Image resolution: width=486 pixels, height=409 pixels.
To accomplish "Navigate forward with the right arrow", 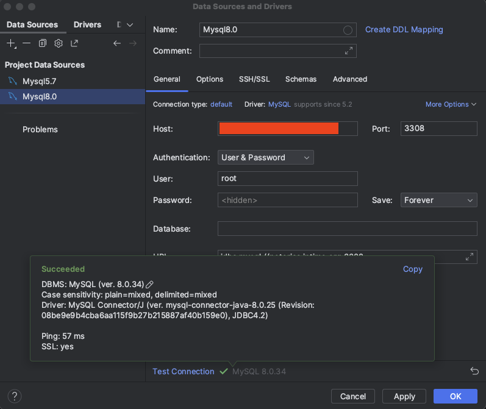I will tap(133, 43).
